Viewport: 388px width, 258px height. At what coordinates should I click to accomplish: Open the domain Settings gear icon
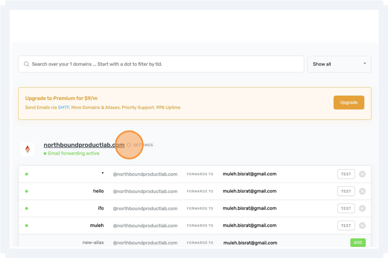point(129,144)
